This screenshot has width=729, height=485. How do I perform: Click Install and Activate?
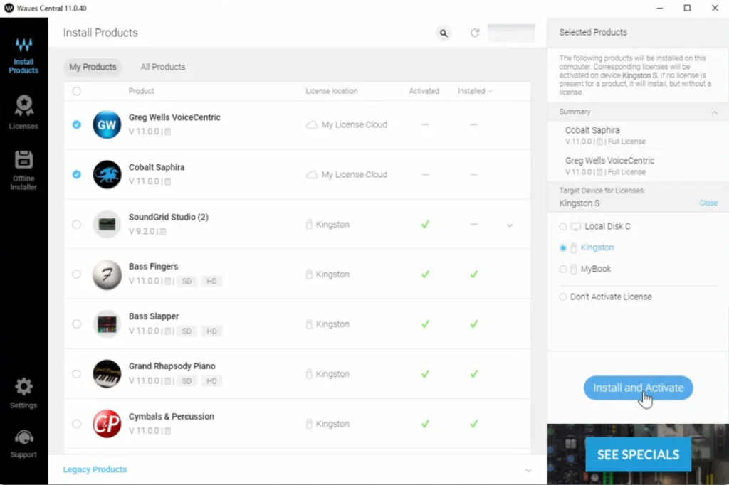[x=639, y=388]
